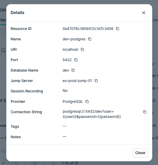Click the localhost URI text

coord(70,49)
